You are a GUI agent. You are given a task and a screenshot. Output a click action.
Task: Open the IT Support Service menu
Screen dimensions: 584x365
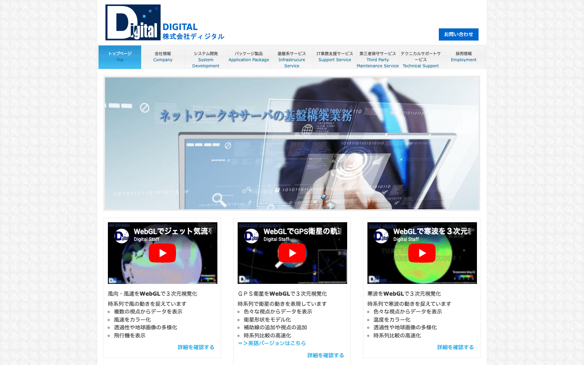[335, 57]
